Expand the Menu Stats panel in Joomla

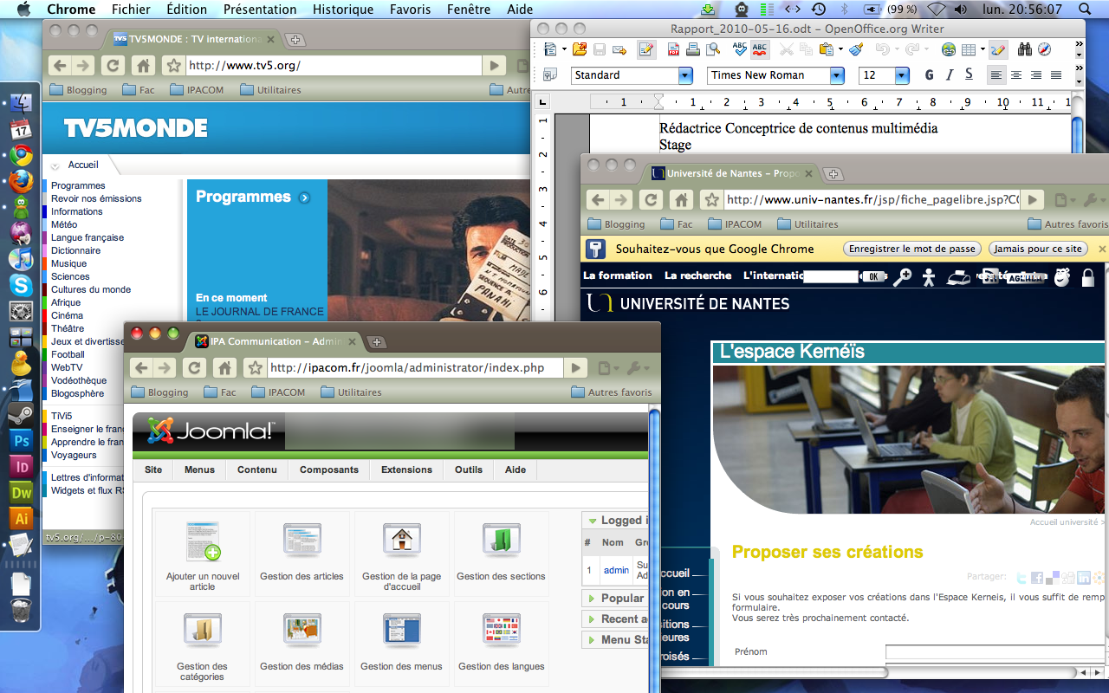click(x=615, y=639)
